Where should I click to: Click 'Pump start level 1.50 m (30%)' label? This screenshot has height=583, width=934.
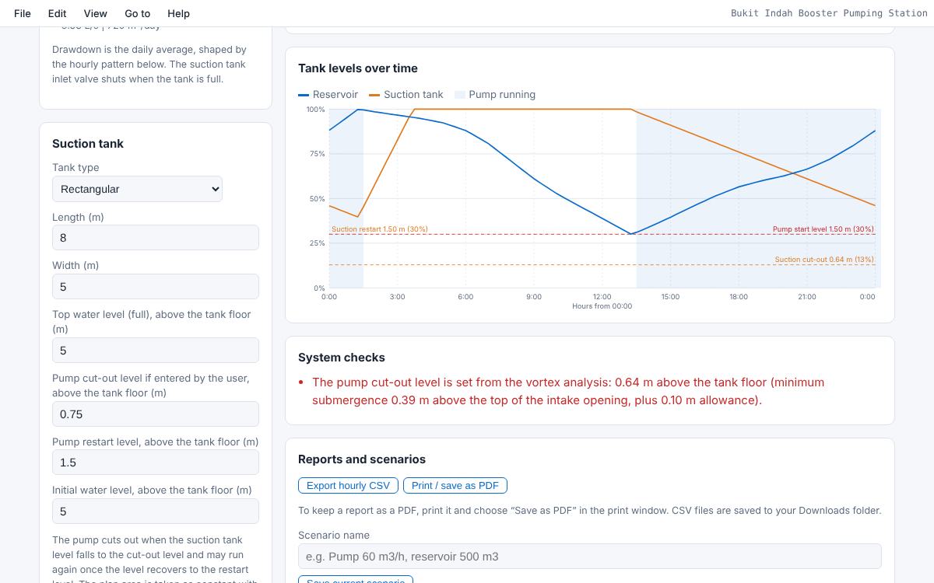tap(823, 229)
